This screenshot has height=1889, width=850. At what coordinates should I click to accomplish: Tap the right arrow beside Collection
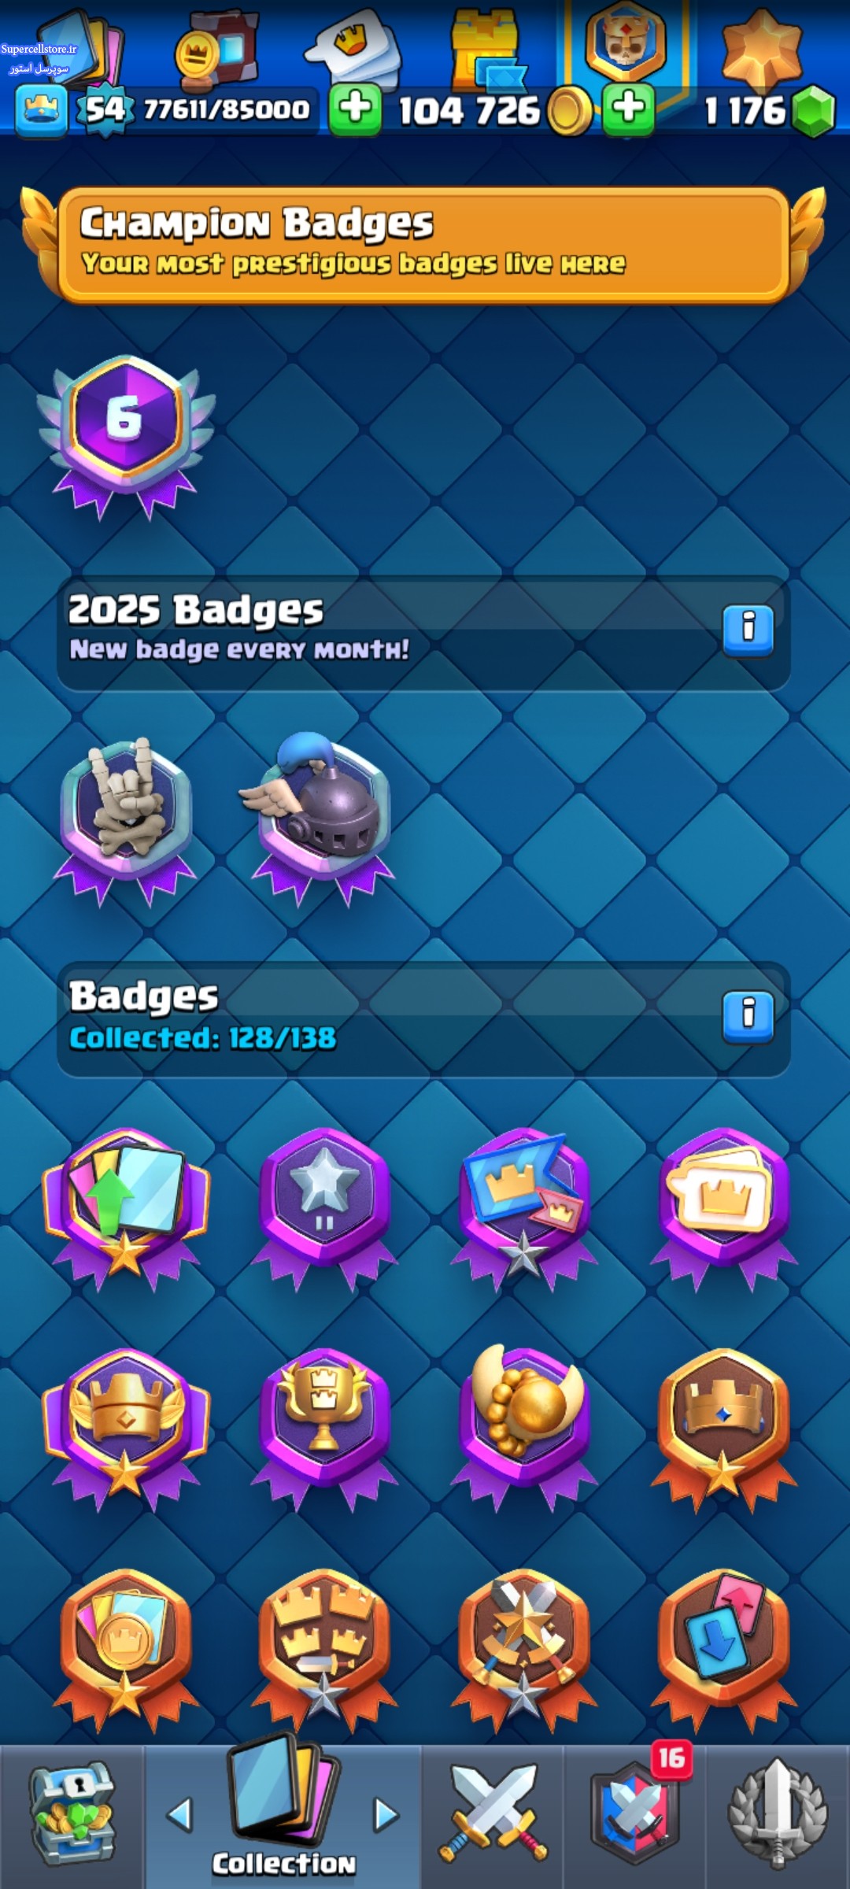385,1814
